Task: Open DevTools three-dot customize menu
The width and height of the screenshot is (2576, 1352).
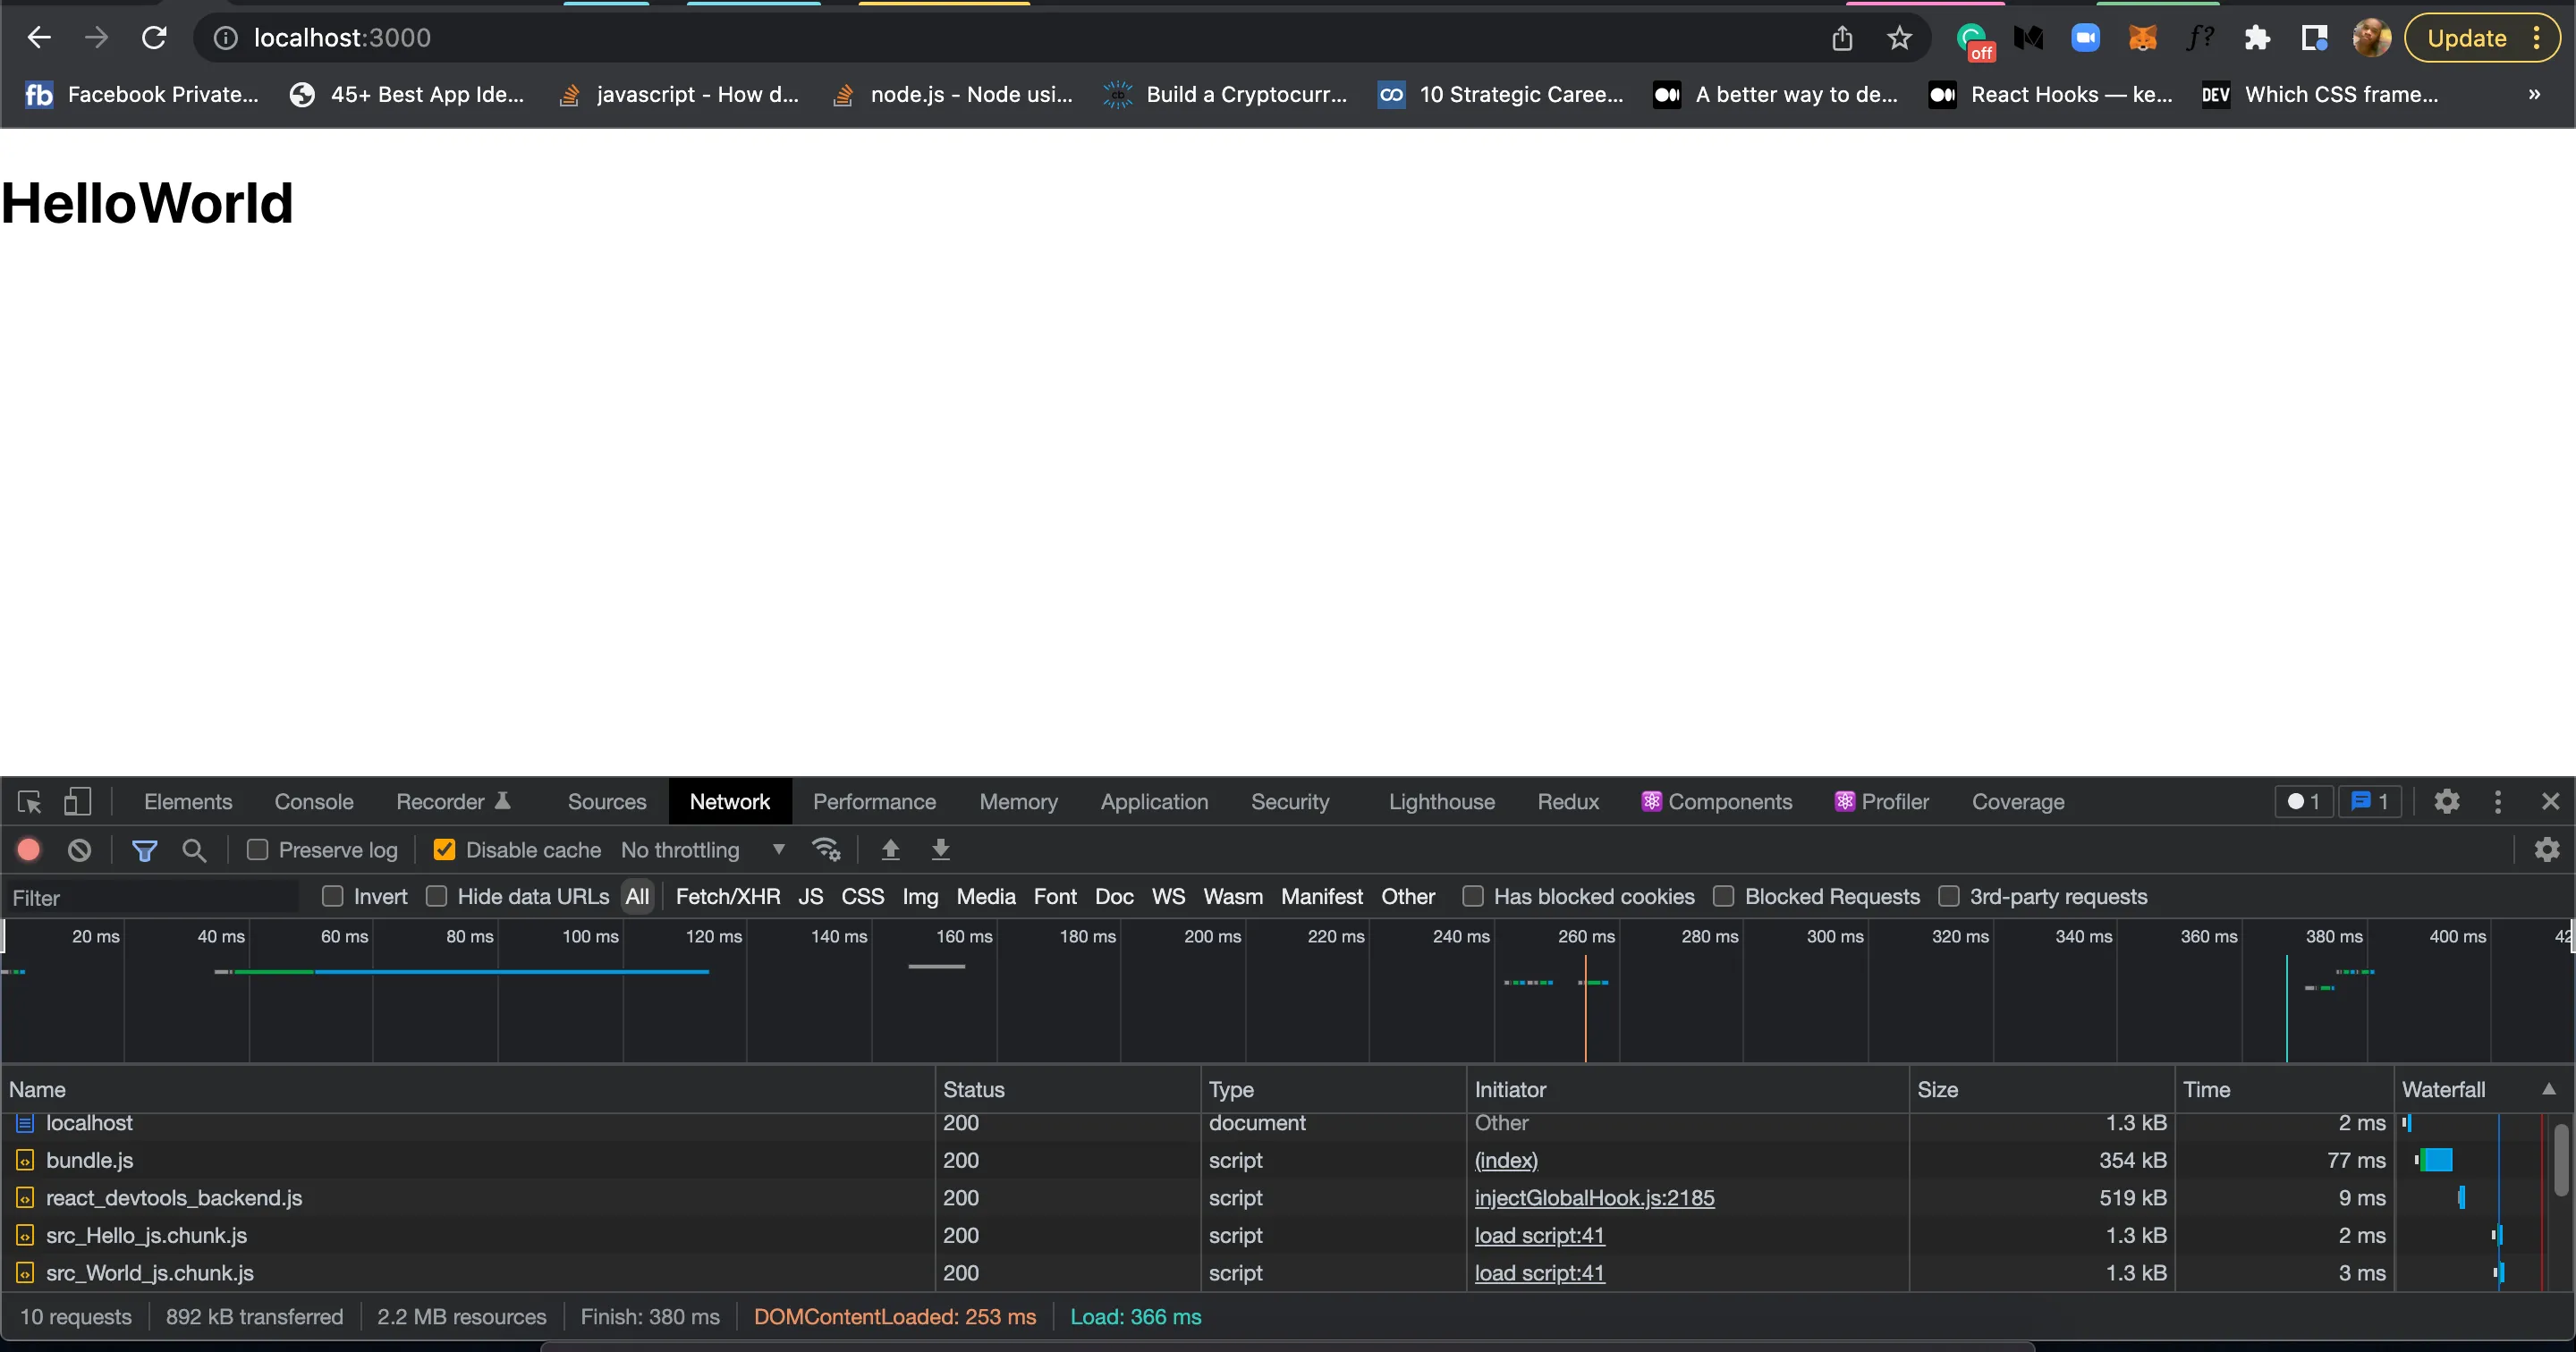Action: coord(2497,802)
